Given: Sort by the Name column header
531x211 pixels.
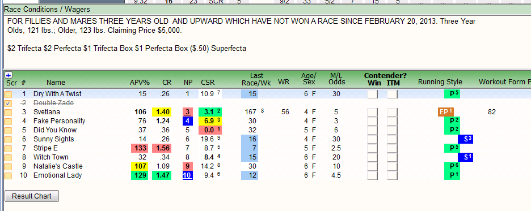Looking at the screenshot, I should coord(56,83).
